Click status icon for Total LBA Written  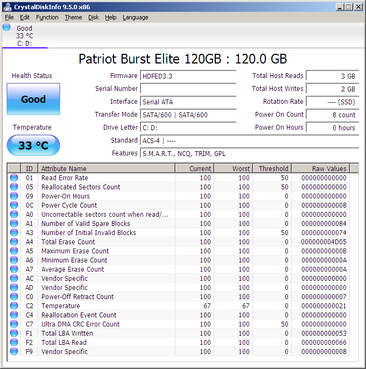point(14,333)
